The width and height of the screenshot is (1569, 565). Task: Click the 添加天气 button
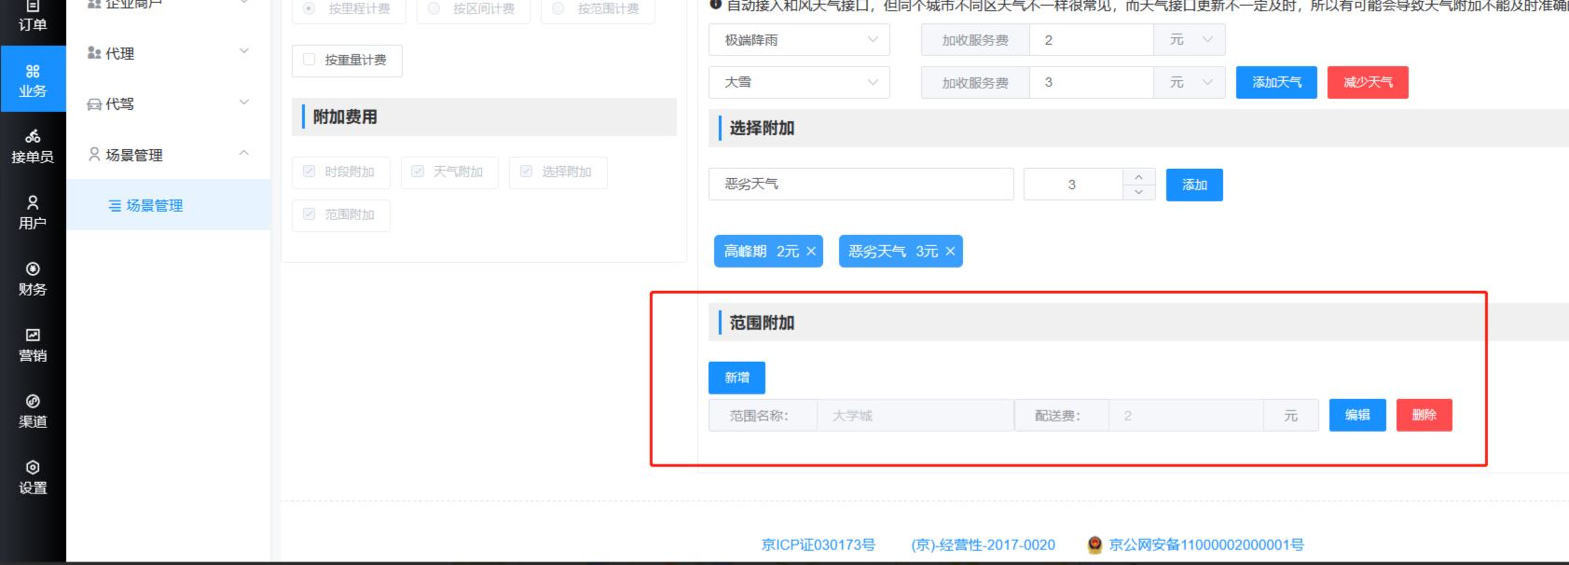point(1276,82)
